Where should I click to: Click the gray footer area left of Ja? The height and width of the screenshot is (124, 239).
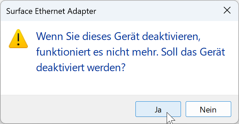(68, 109)
